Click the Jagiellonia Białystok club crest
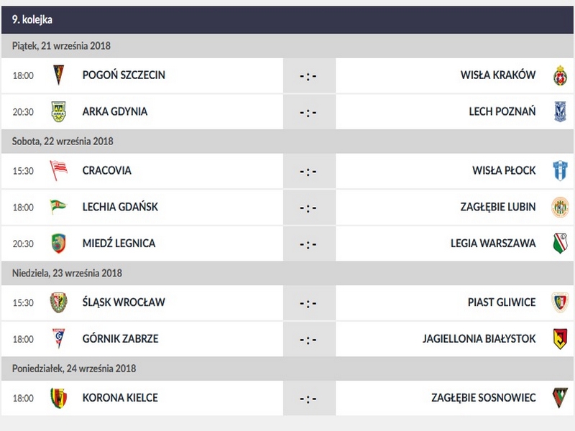Viewport: 575px width, 431px height. (560, 339)
